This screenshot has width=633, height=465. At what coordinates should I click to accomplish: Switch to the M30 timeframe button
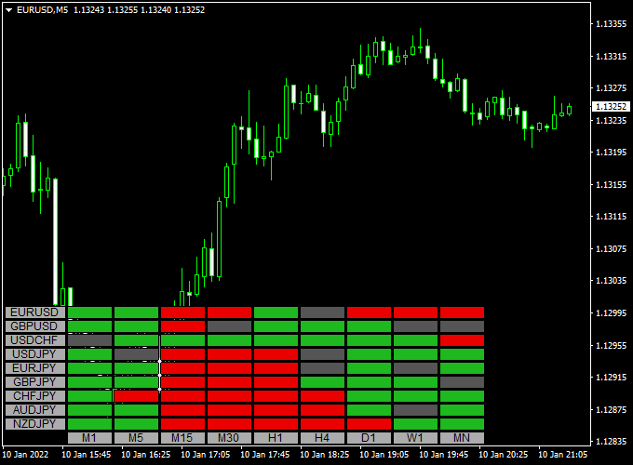click(229, 438)
